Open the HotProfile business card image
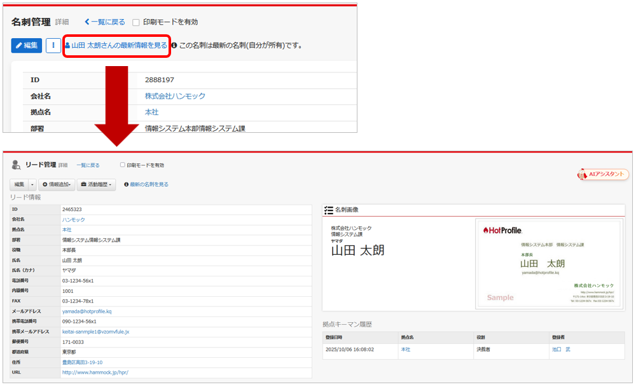Image resolution: width=636 pixels, height=387 pixels. pos(548,263)
